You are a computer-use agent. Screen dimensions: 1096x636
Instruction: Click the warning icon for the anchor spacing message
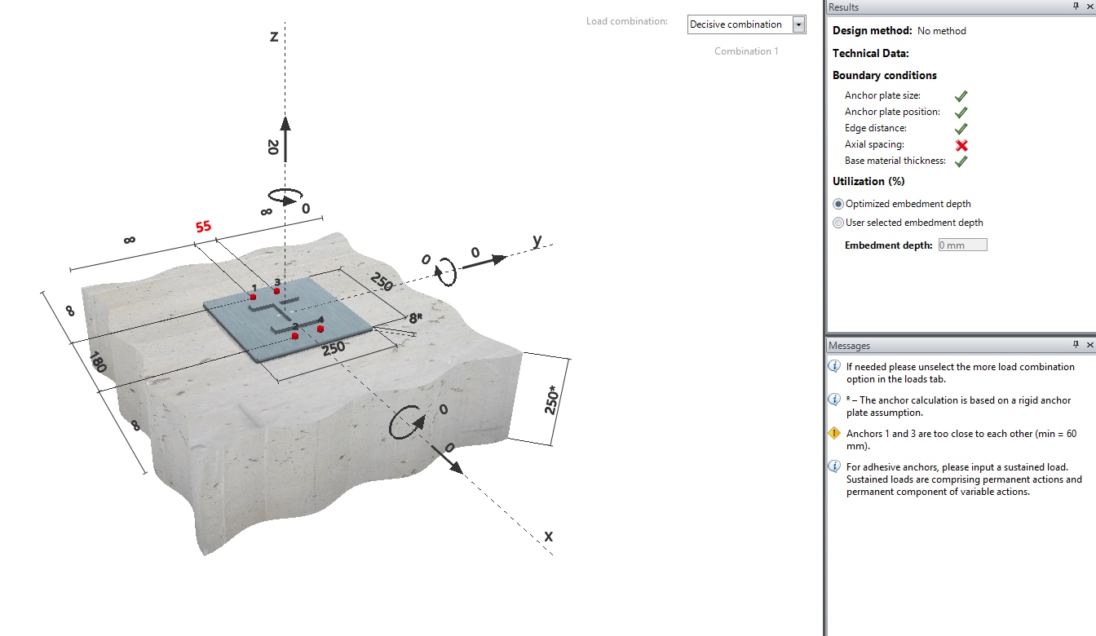(834, 433)
